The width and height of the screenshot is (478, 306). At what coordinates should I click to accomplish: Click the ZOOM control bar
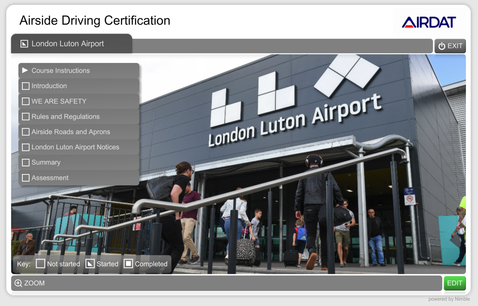coord(218,283)
